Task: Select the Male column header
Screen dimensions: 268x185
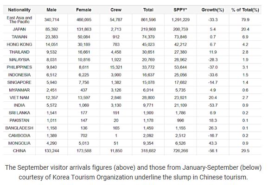Action: [51, 10]
